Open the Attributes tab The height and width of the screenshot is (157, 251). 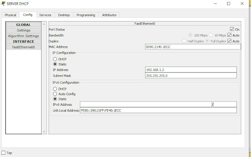[x=109, y=15]
